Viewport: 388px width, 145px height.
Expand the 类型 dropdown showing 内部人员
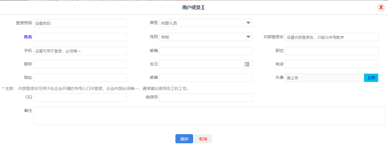click(205, 23)
